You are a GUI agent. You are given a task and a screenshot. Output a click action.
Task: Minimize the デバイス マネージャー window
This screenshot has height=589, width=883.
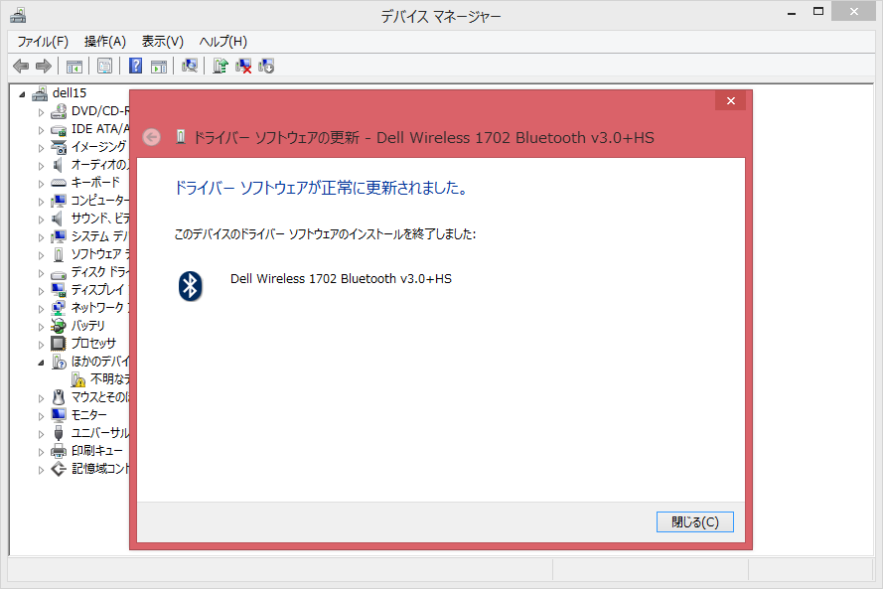coord(792,12)
